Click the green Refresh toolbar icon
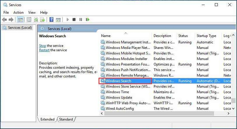237x129 pixels. (x=36, y=20)
